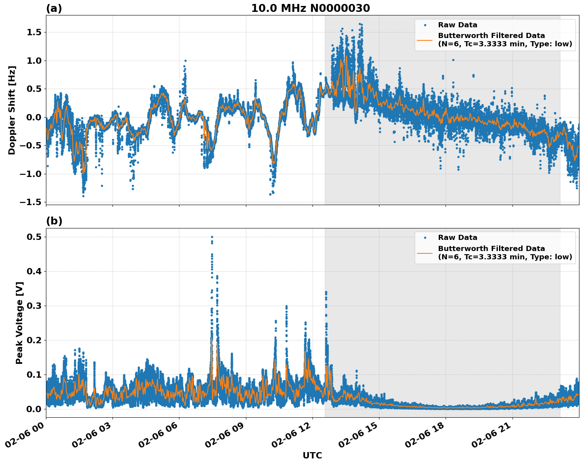Select the panel label (b)
The width and height of the screenshot is (583, 464).
click(54, 221)
